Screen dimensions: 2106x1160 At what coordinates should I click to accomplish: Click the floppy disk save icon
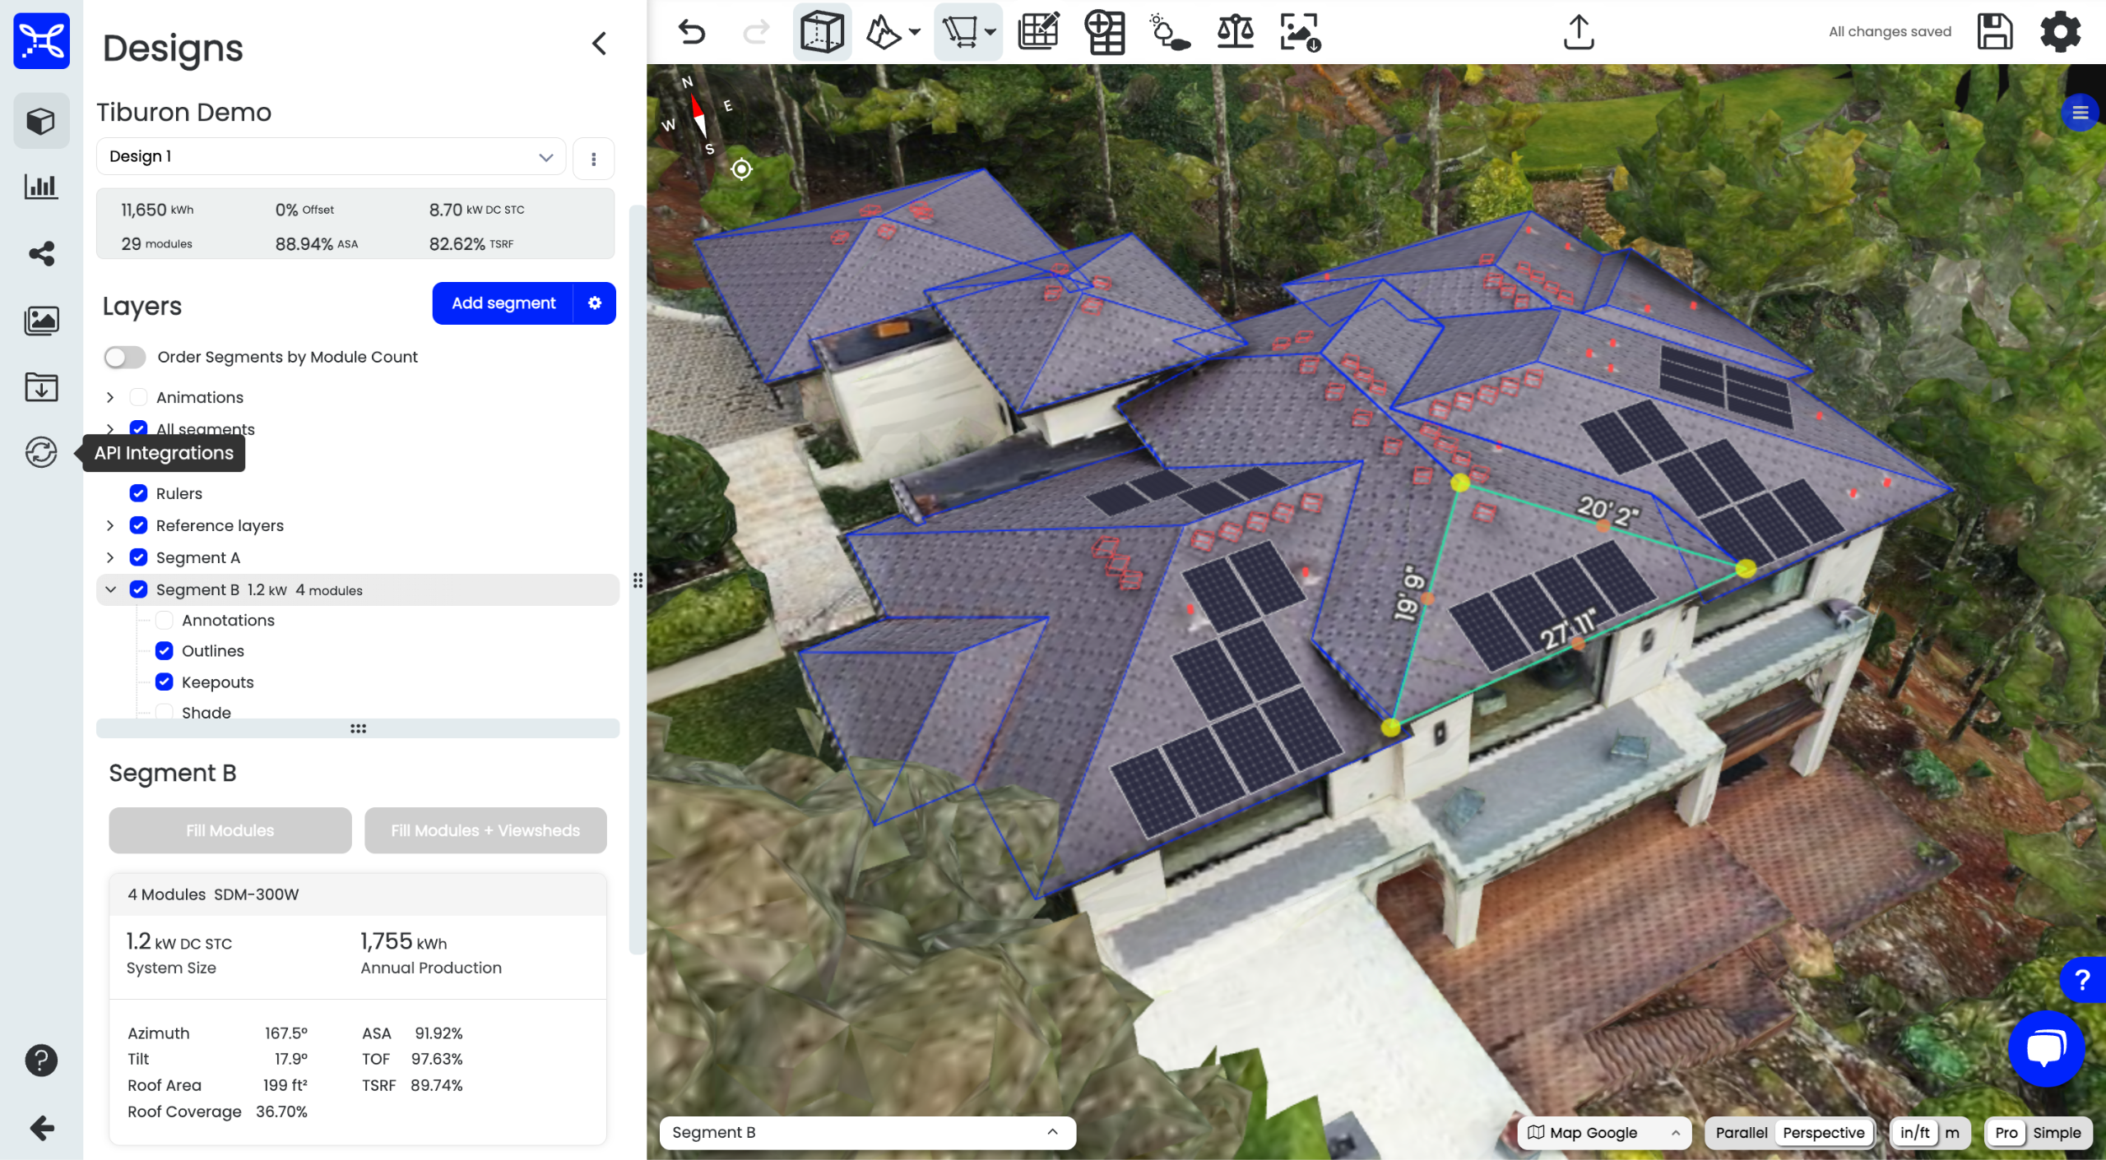pyautogui.click(x=1994, y=32)
